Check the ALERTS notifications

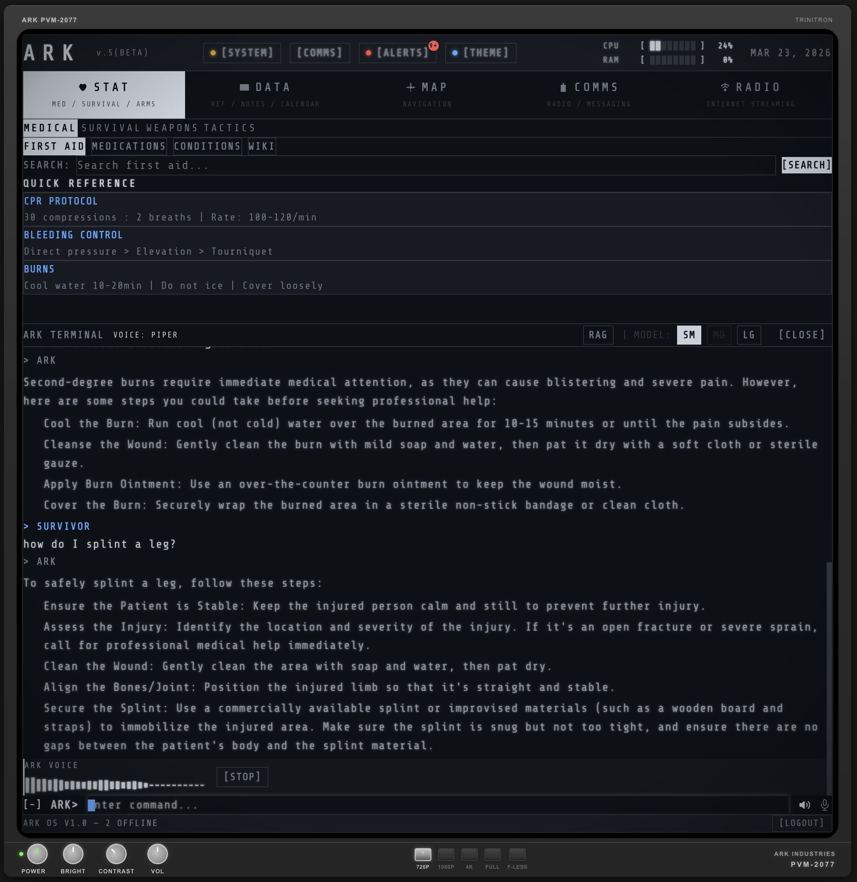pyautogui.click(x=397, y=53)
